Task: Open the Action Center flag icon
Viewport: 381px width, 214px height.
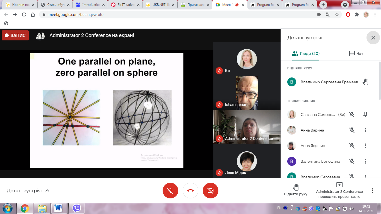Action: tap(332, 208)
